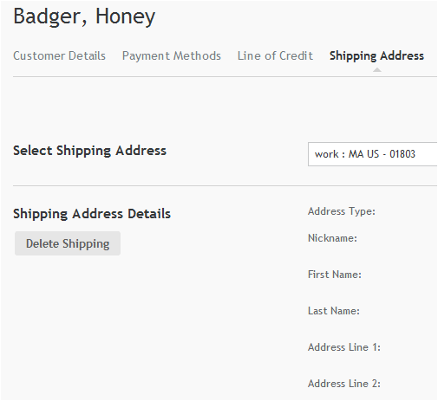Click the 01803 zip text in address selector
Viewport: 438px width, 401px height.
click(x=402, y=154)
